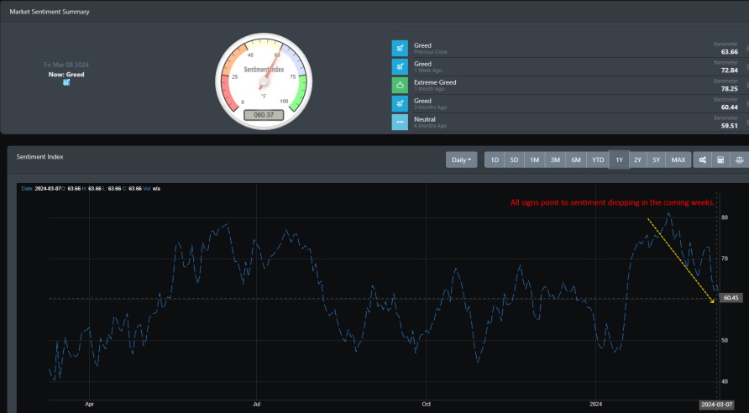Click the green Extreme Greed icon
Viewport: 749px width, 413px height.
coord(400,85)
